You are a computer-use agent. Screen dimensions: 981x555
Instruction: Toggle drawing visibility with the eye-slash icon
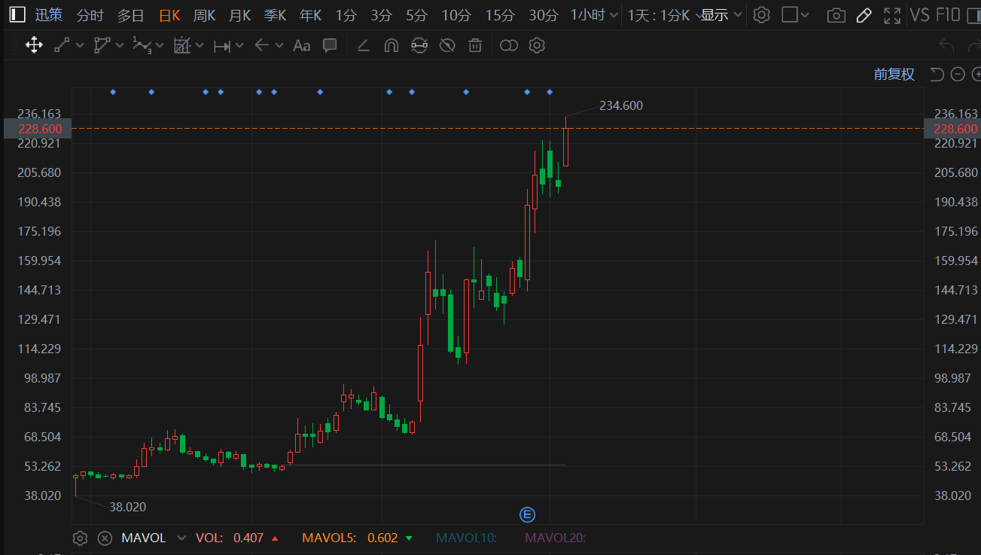447,46
